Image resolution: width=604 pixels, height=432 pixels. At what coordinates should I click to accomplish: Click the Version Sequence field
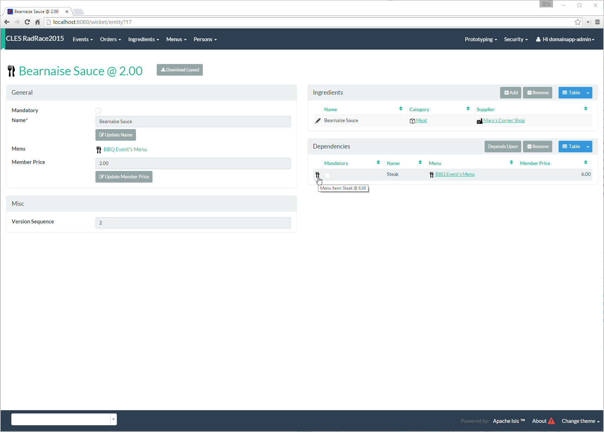click(193, 223)
